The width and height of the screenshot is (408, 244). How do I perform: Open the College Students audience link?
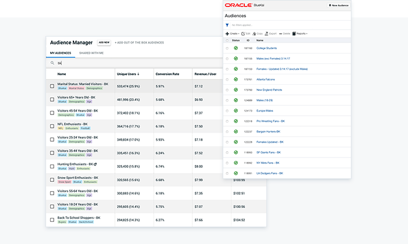click(x=266, y=48)
